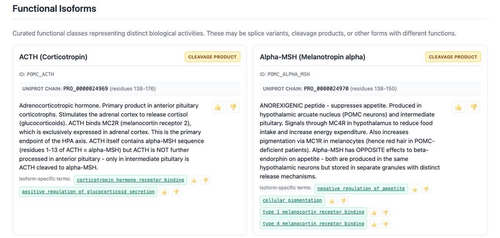The image size is (500, 238).
Task: Upvote negative regulation of appetite term
Action: point(414,189)
